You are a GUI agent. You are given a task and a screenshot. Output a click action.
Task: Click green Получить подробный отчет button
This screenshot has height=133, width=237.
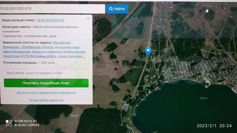(x=46, y=83)
